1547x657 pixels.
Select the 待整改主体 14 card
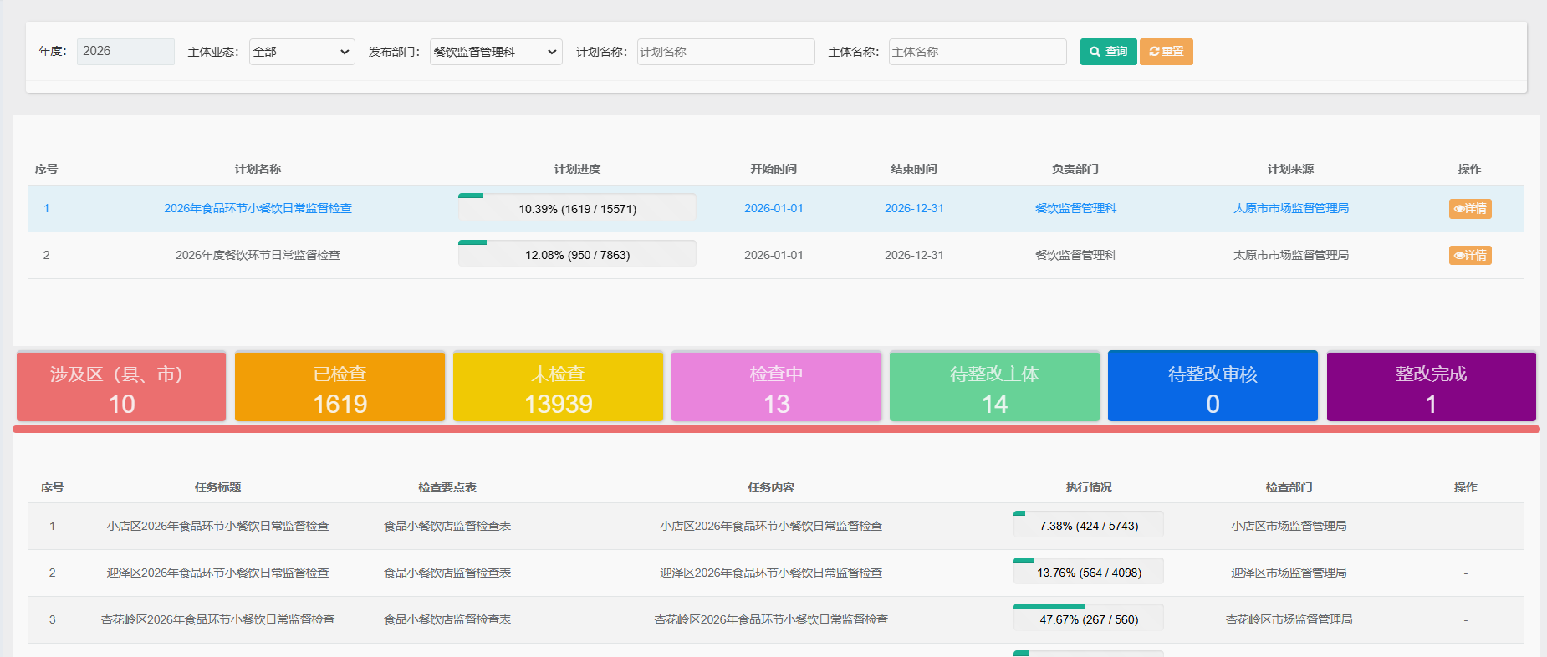point(994,387)
